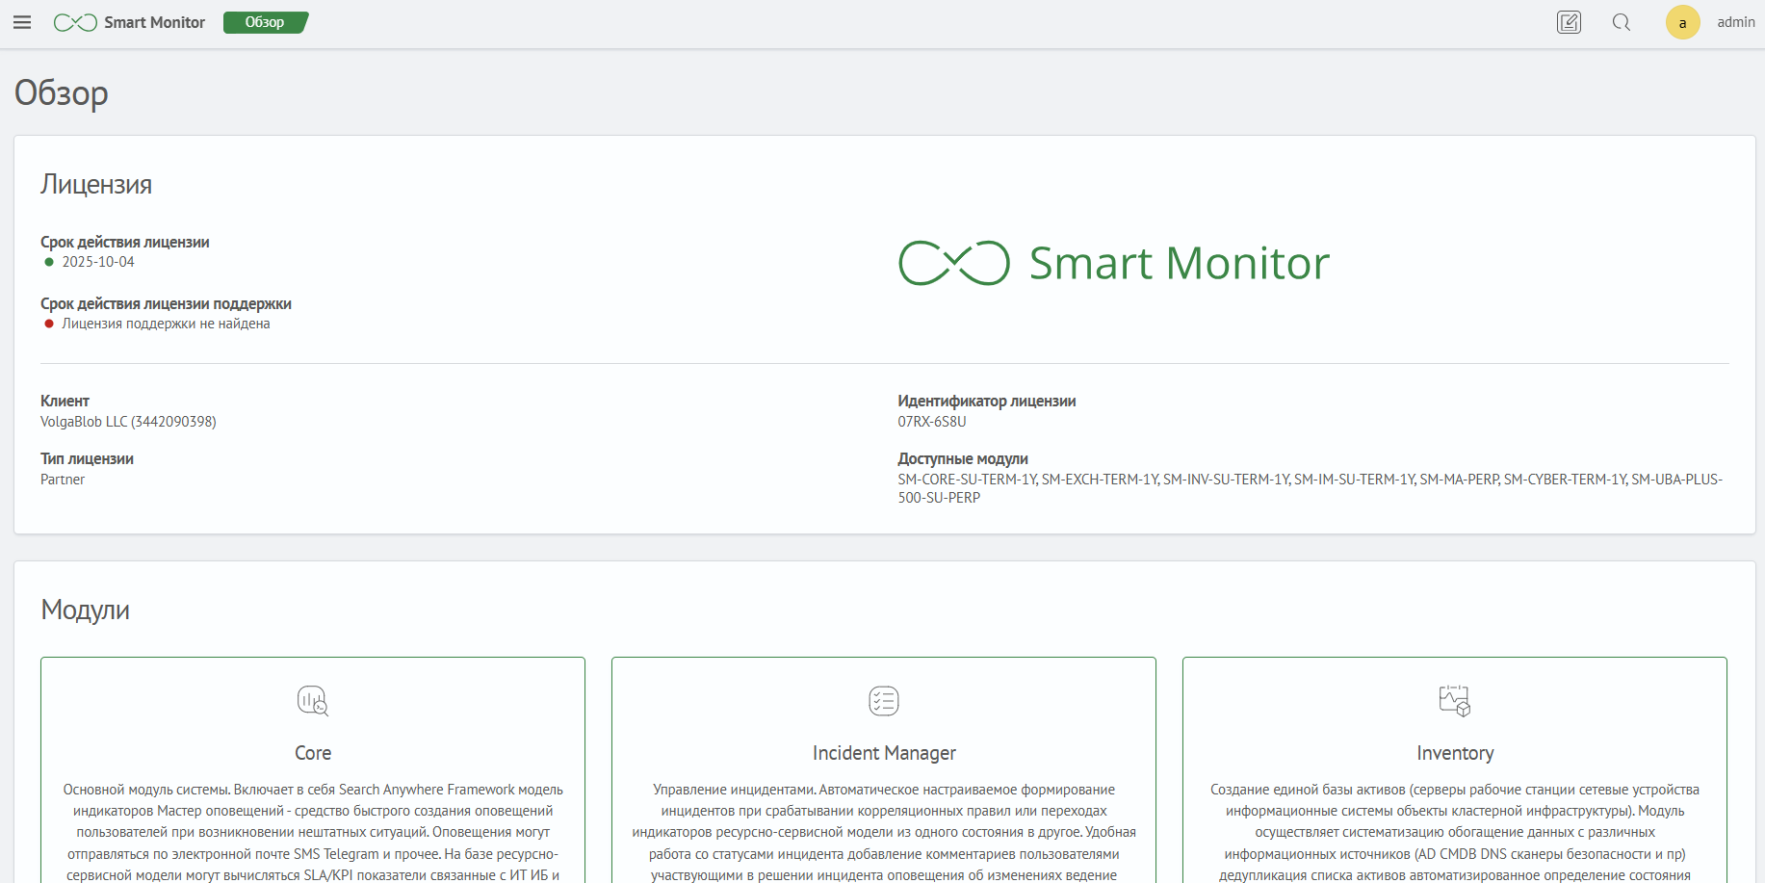
Task: Click the Incident Manager description text
Action: pos(884,833)
